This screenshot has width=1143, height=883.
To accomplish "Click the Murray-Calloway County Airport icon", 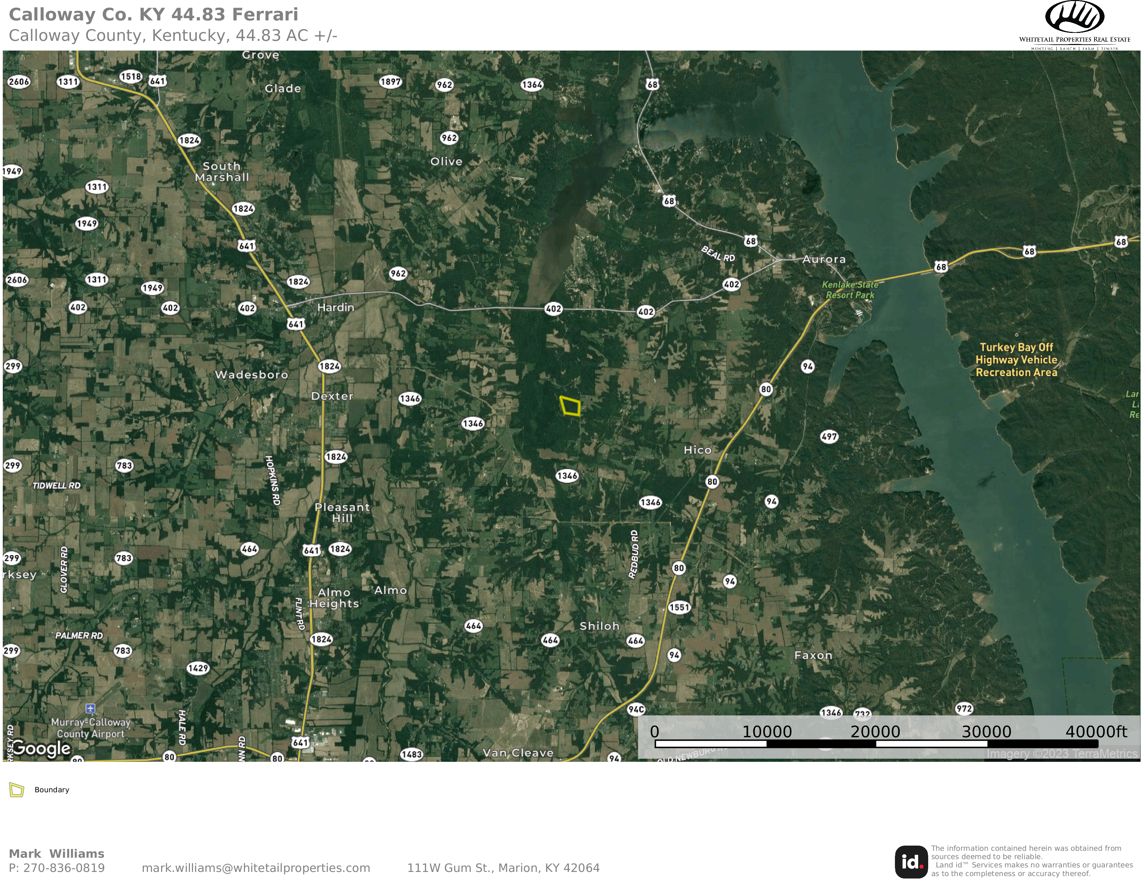I will tap(90, 708).
